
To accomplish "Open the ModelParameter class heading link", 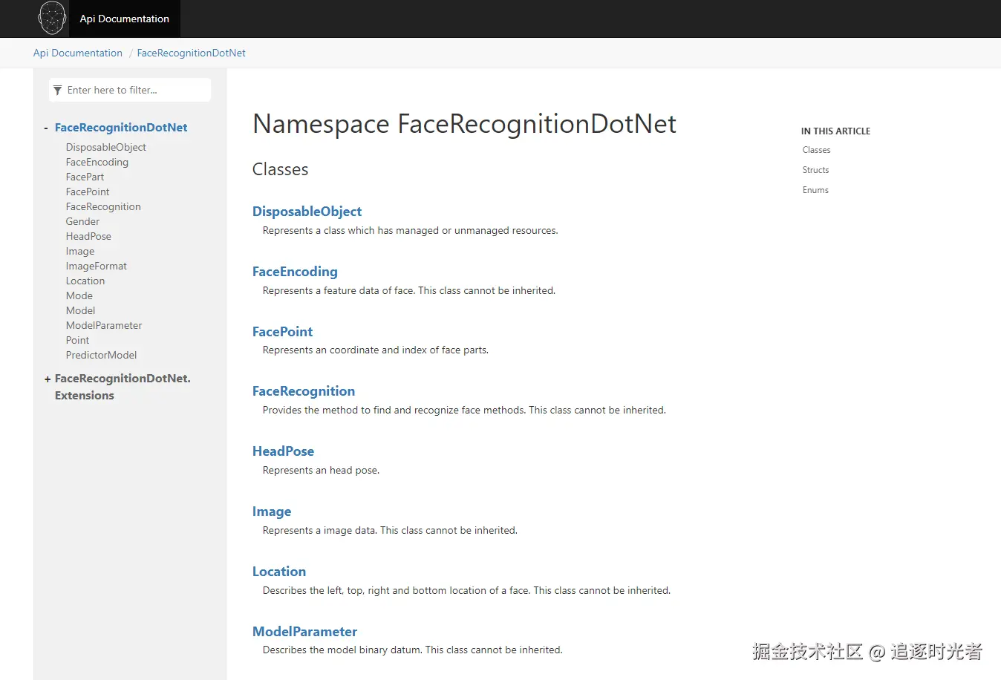I will (x=304, y=632).
